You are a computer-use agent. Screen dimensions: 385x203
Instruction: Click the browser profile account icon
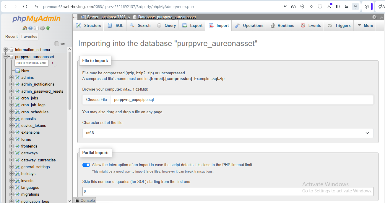pos(355,6)
